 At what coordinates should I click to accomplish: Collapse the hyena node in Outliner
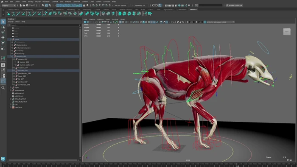[x=11, y=39]
